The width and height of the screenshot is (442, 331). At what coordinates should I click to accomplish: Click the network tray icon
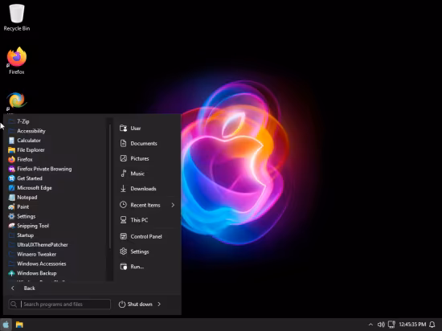(x=391, y=325)
